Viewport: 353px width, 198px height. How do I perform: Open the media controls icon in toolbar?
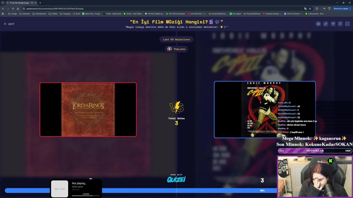[324, 9]
